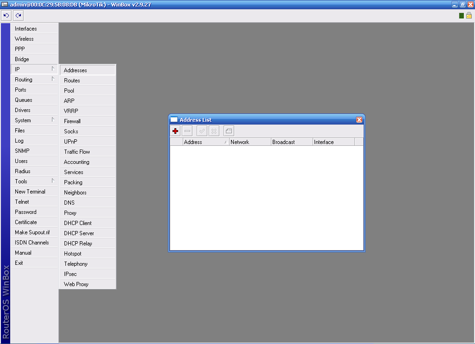Select ARP in the IP submenu
The width and height of the screenshot is (475, 344).
tap(88, 101)
